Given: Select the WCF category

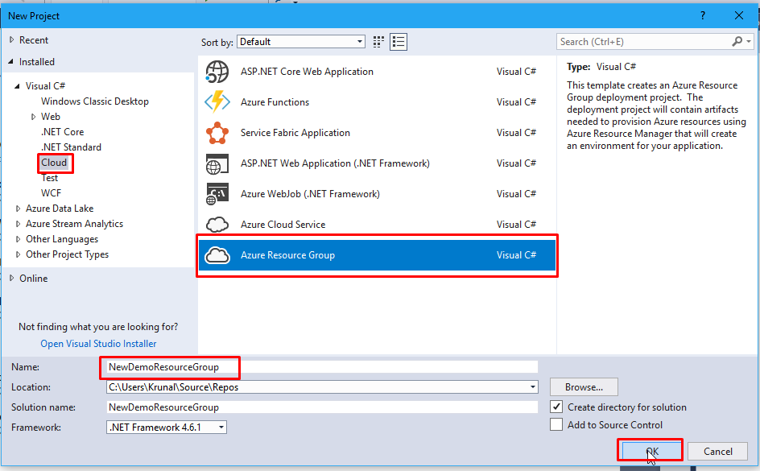Looking at the screenshot, I should click(x=51, y=193).
